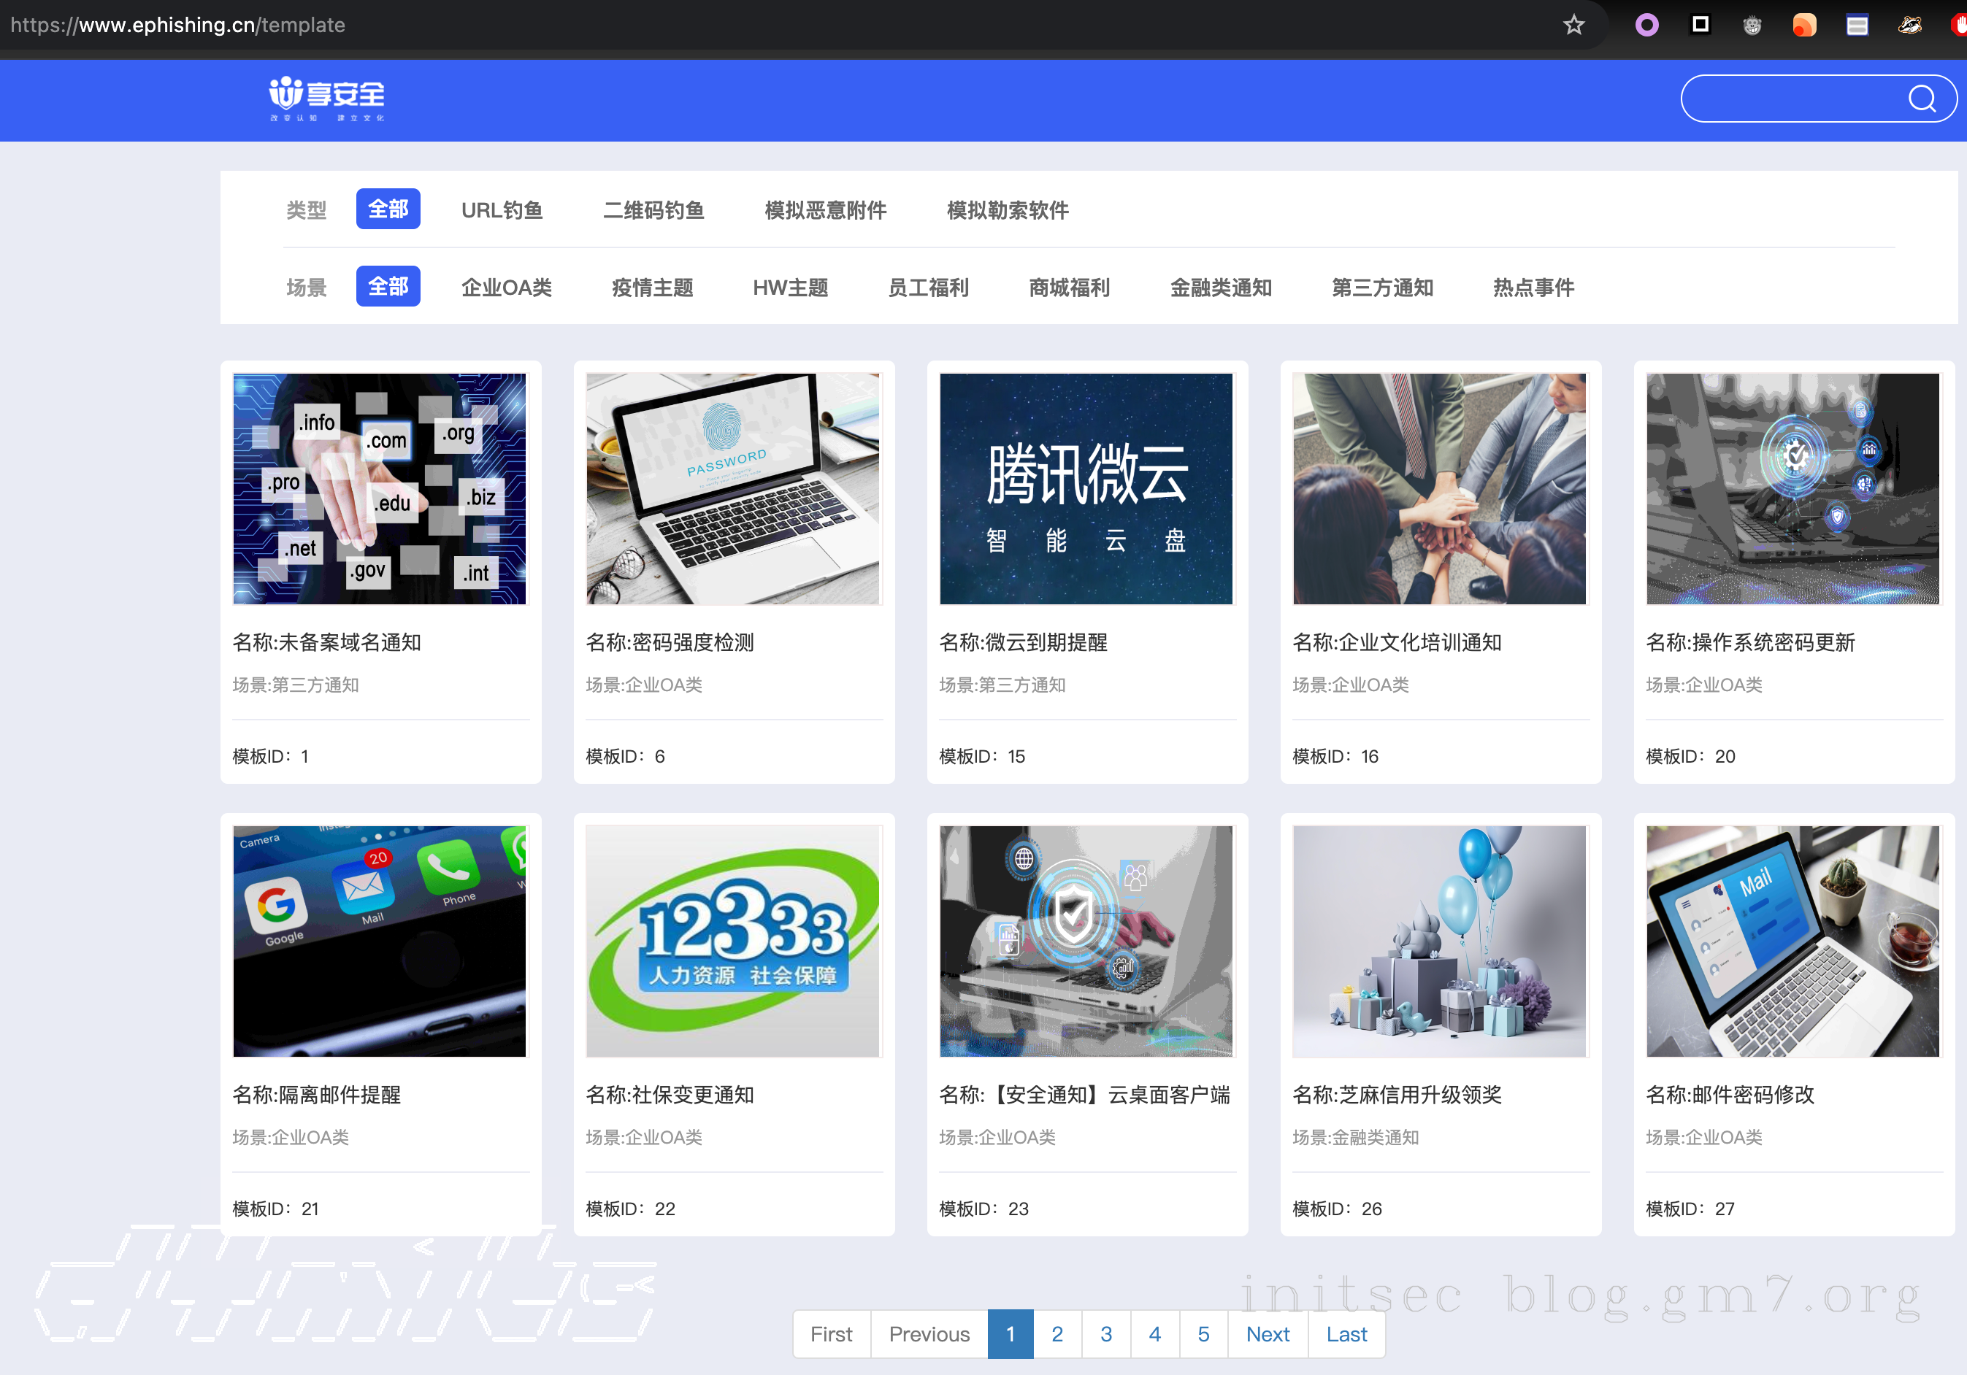Screen dimensions: 1967x1375
Task: Open the Tampermonkey monkey extension icon
Action: tap(1753, 25)
